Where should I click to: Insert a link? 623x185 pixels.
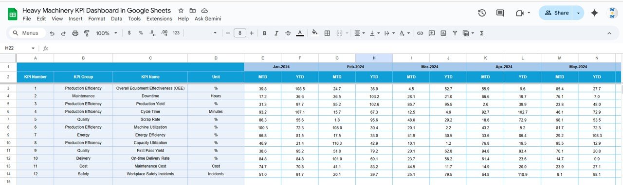(x=420, y=33)
